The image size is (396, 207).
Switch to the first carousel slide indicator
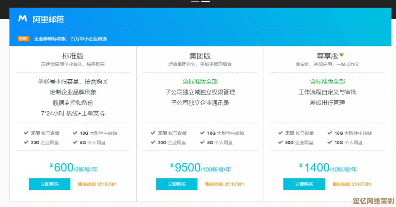(195, 2)
